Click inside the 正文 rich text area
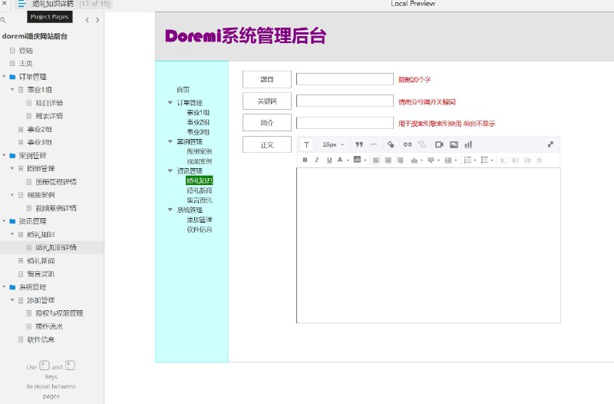Image resolution: width=614 pixels, height=404 pixels. click(428, 245)
